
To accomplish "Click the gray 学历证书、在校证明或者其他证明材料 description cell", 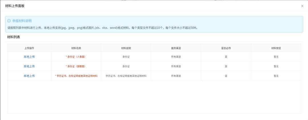I will pyautogui.click(x=126, y=76).
